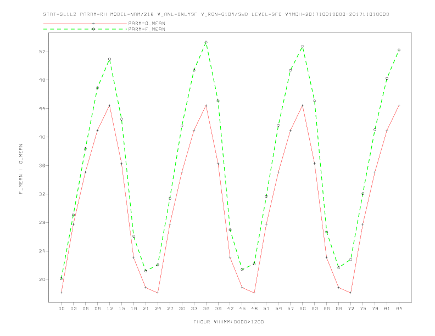Click the x-axis tick label 21
Viewport: 435px width, 336px height.
(146, 309)
